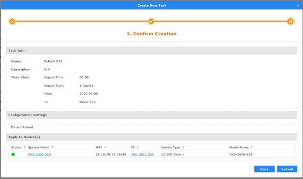Click the 'Description' field label
The height and width of the screenshot is (179, 303).
point(21,69)
